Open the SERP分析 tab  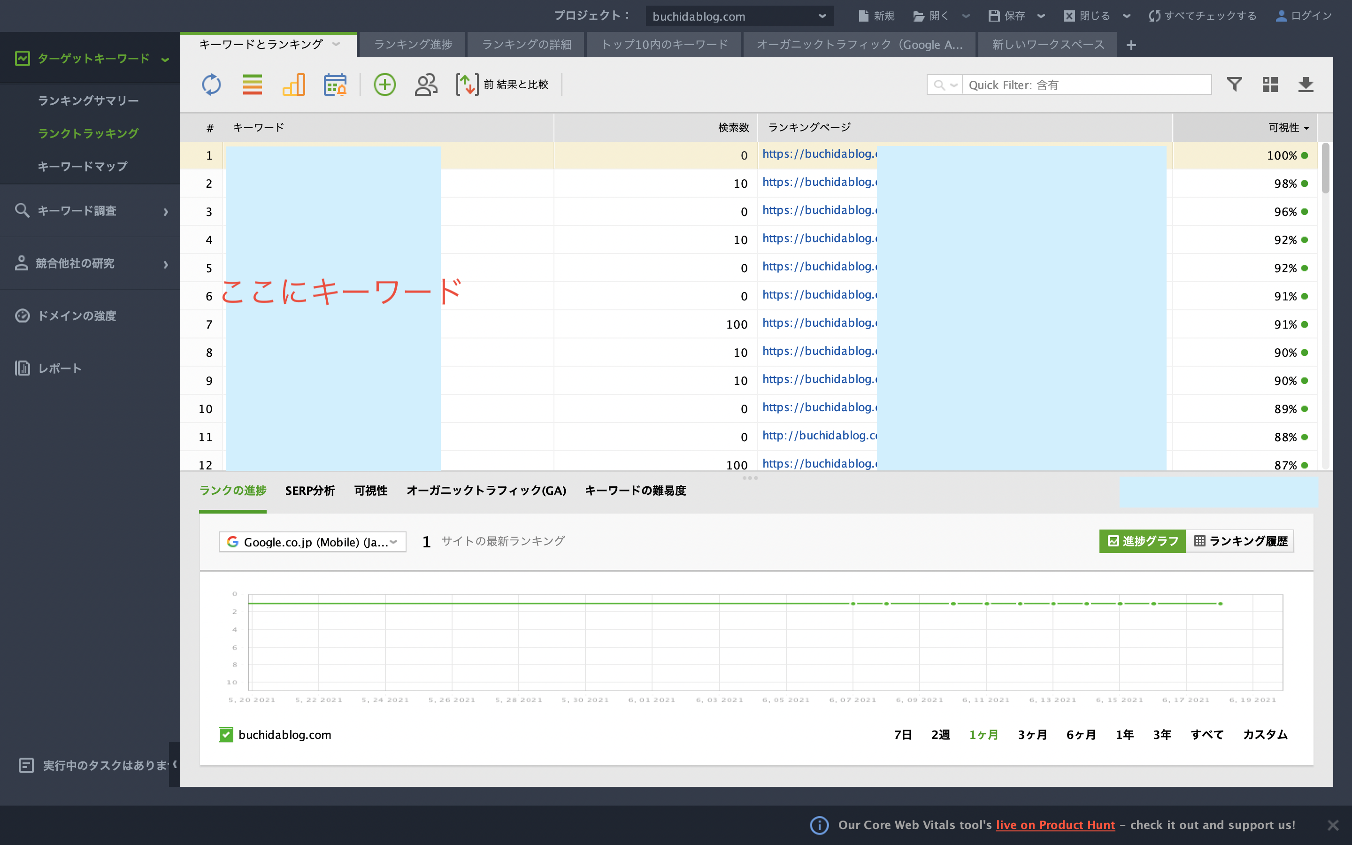(310, 490)
